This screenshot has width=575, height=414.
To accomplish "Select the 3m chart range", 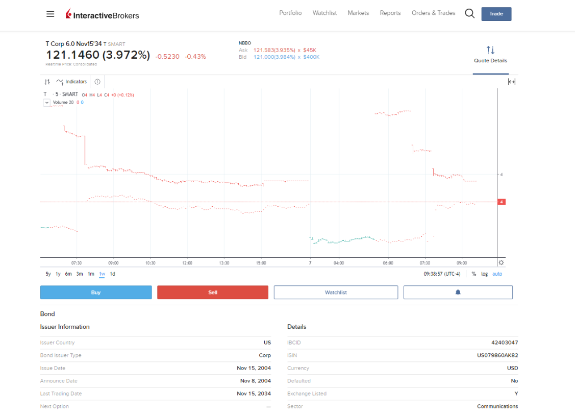I will coord(80,274).
